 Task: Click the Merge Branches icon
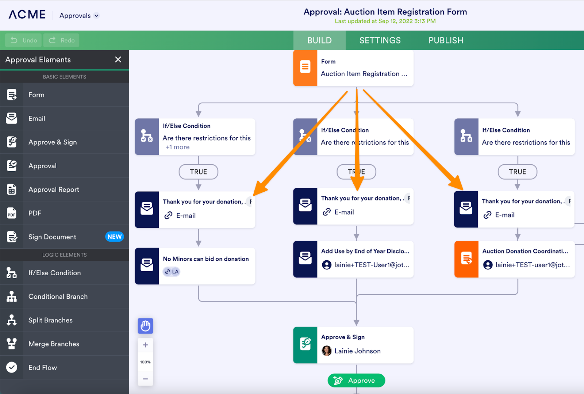click(x=12, y=344)
